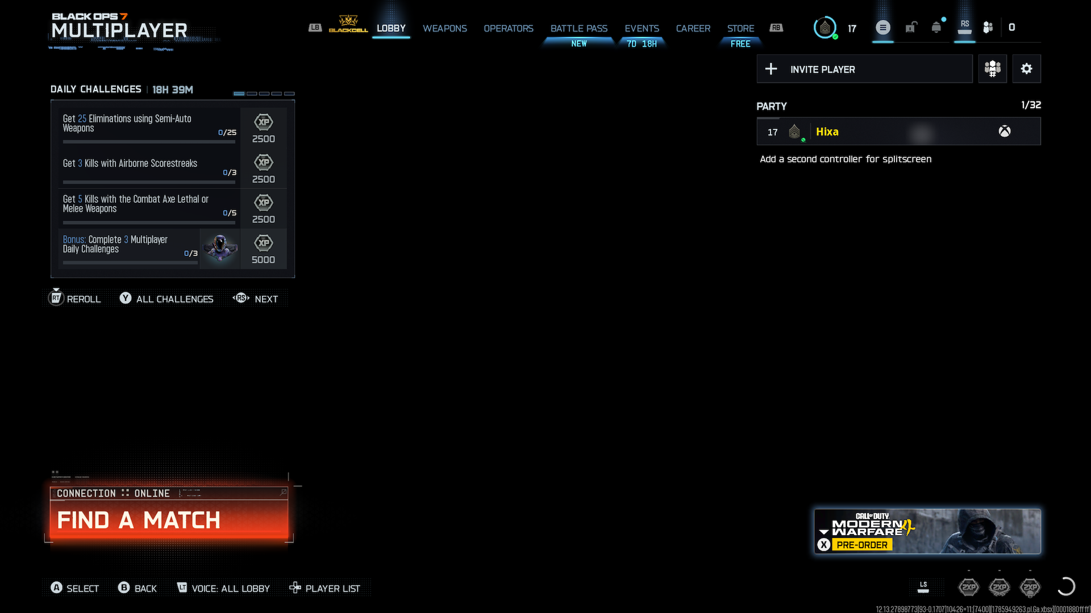Screen dimensions: 1091x613
Task: Click the party count 1/32
Action: click(x=1031, y=105)
